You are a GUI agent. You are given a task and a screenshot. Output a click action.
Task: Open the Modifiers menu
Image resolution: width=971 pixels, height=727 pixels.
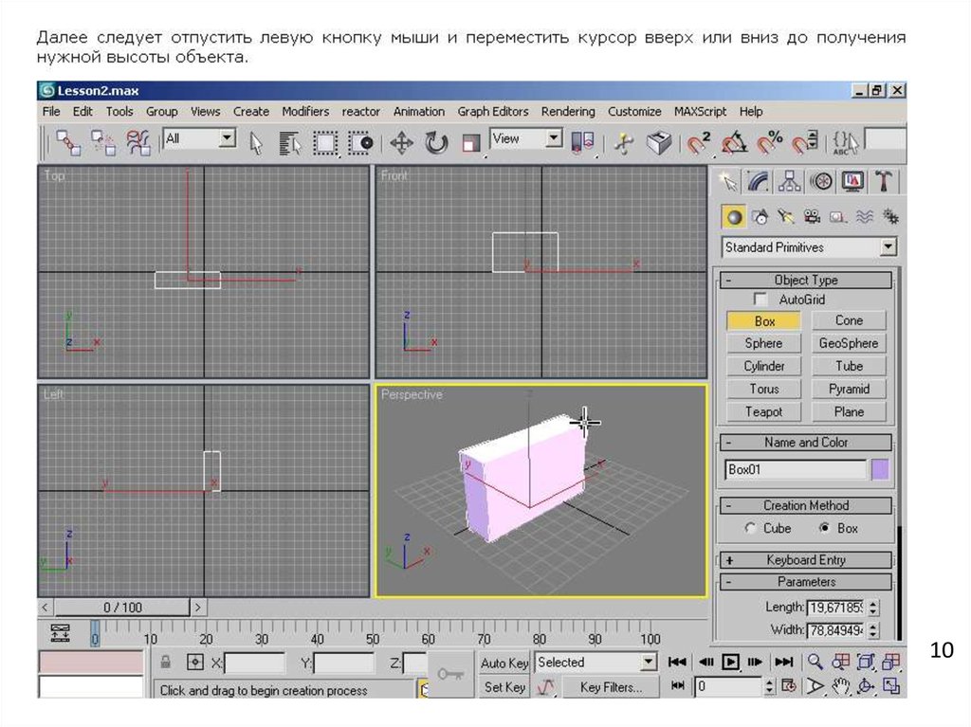305,111
